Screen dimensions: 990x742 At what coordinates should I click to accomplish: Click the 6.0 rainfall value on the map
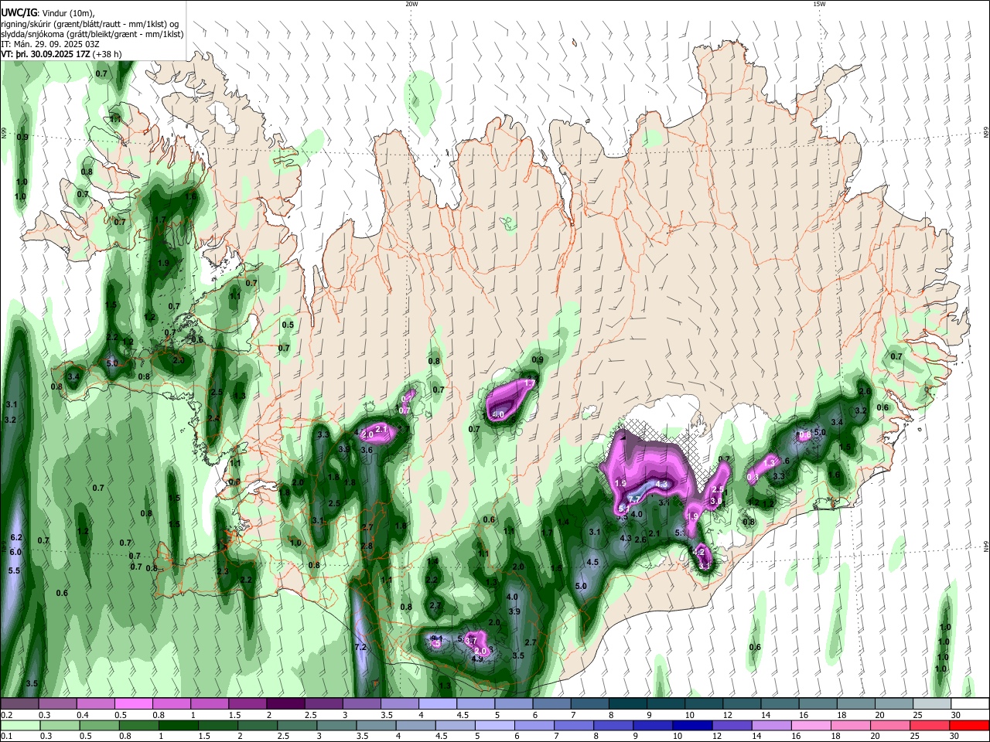pyautogui.click(x=15, y=552)
